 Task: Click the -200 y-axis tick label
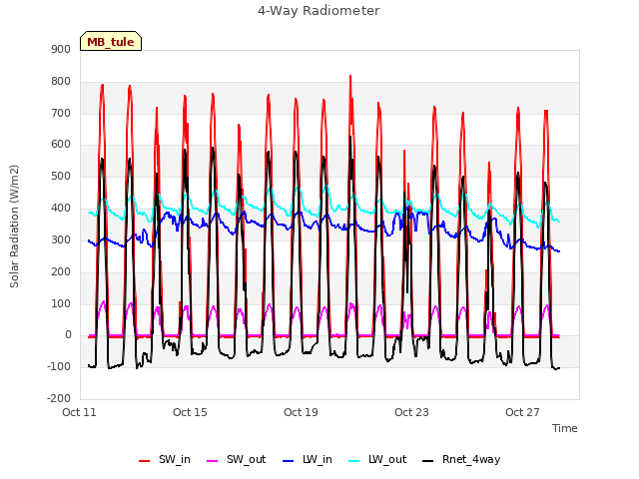point(59,398)
